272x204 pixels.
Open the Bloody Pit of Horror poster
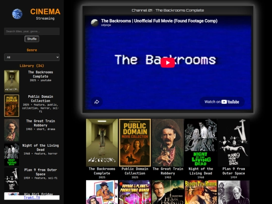tap(200, 192)
